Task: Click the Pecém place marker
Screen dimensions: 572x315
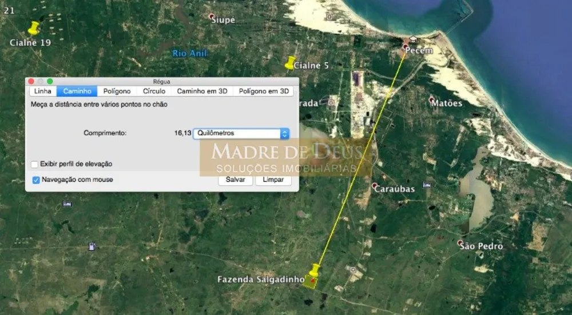Action: [405, 47]
